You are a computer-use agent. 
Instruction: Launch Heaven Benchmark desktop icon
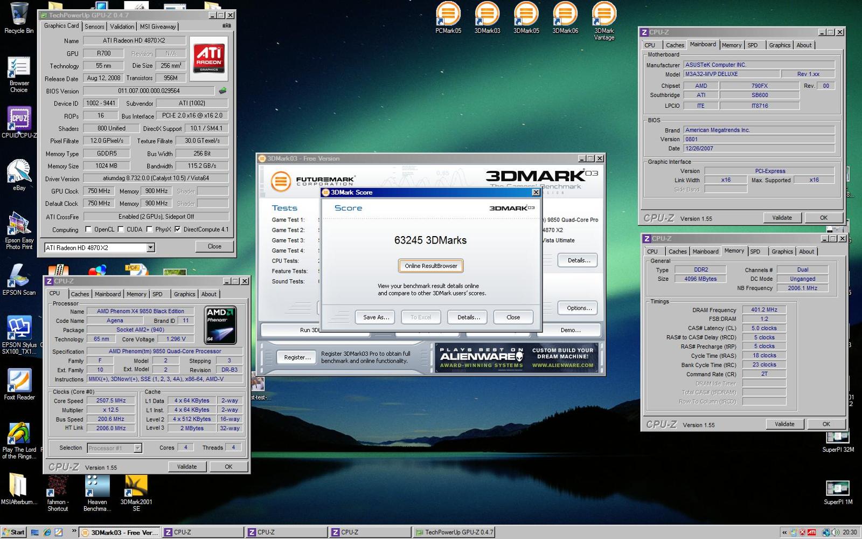97,493
